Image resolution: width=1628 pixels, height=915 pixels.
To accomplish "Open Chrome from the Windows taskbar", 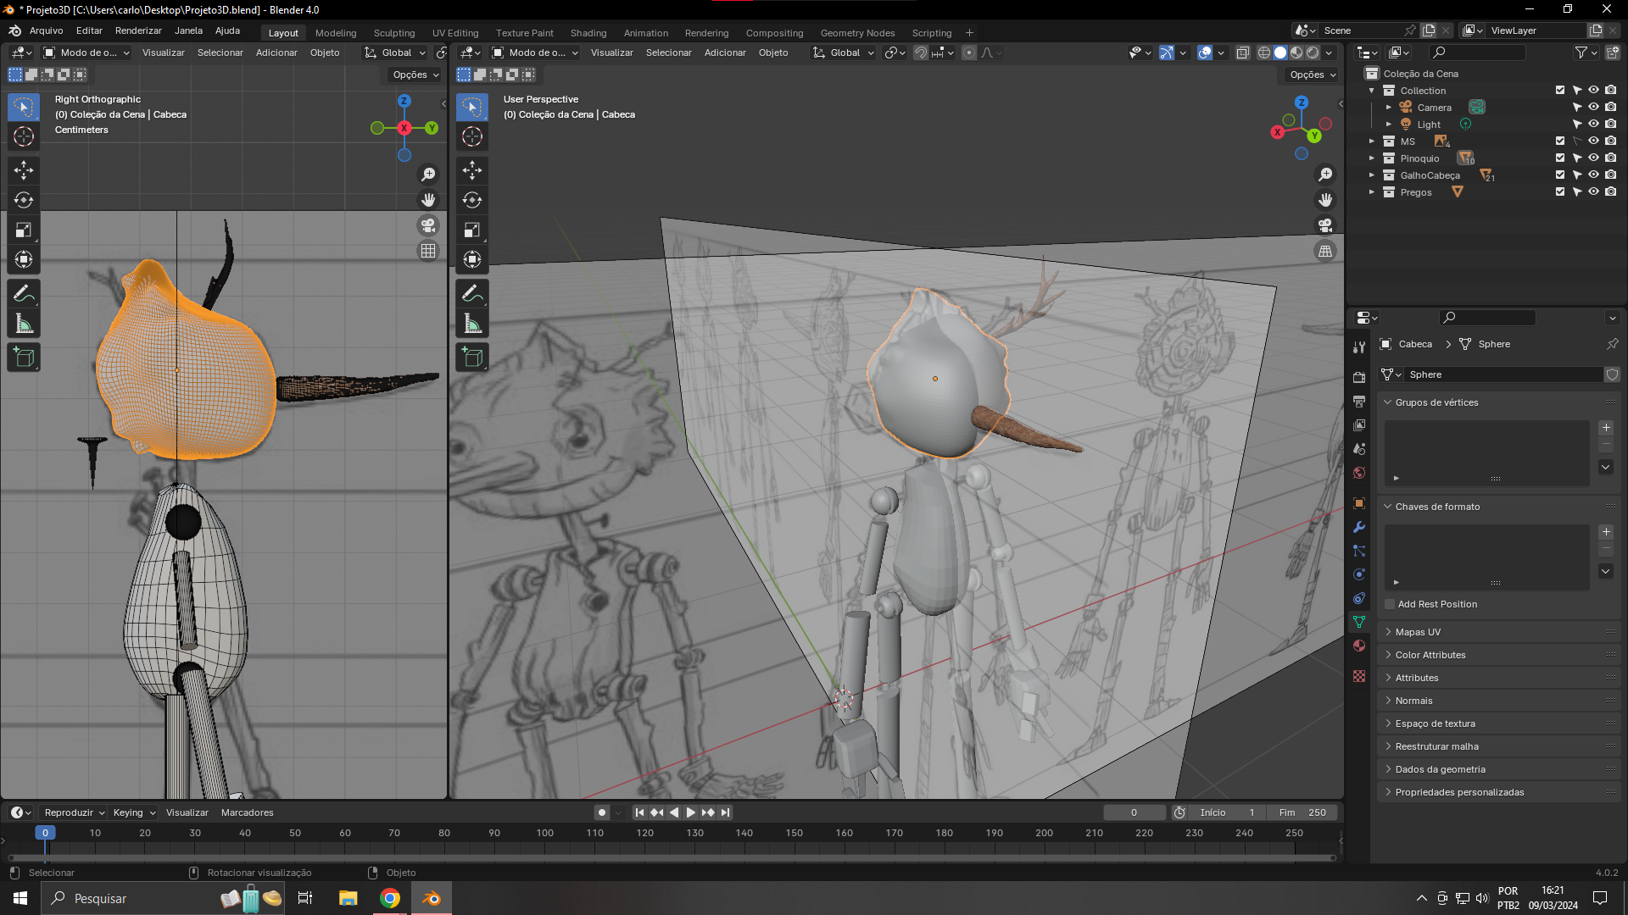I will [390, 898].
